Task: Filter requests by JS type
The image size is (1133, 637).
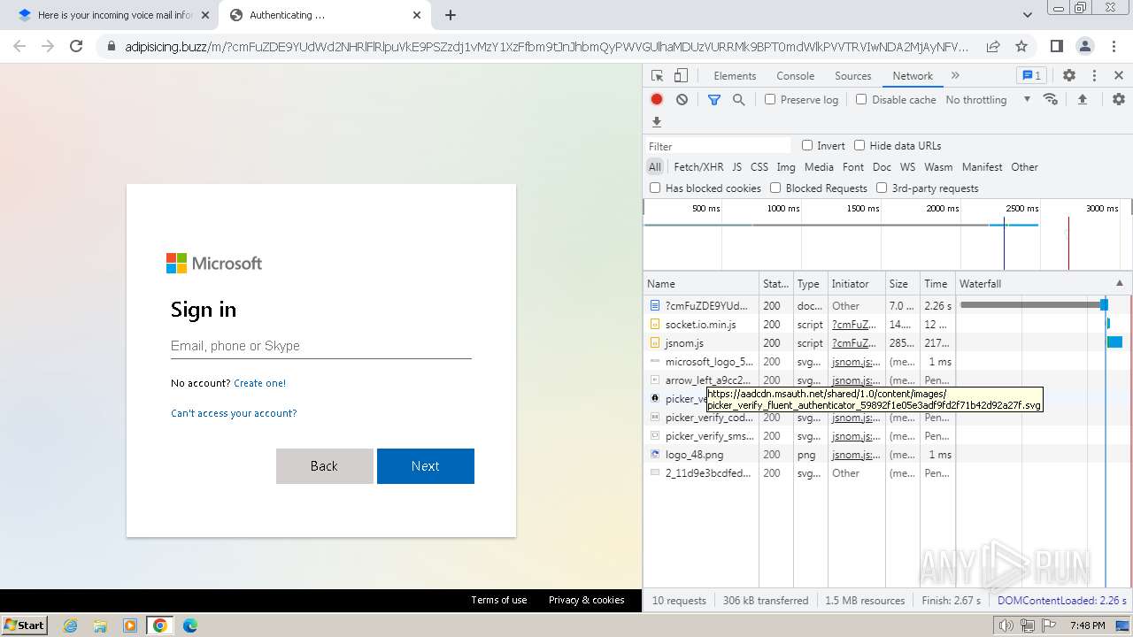Action: 736,166
